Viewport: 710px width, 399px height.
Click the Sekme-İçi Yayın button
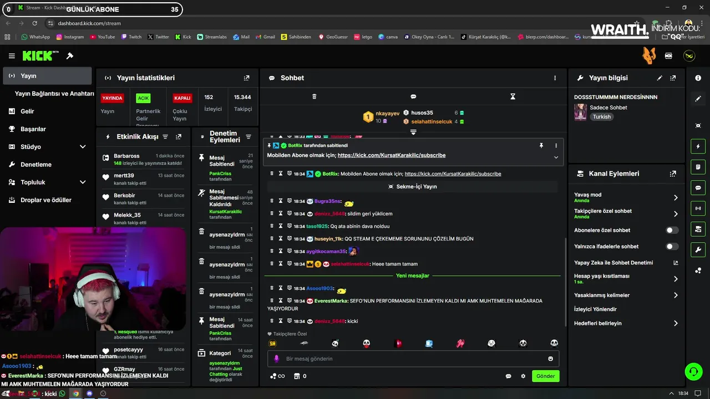click(x=413, y=187)
